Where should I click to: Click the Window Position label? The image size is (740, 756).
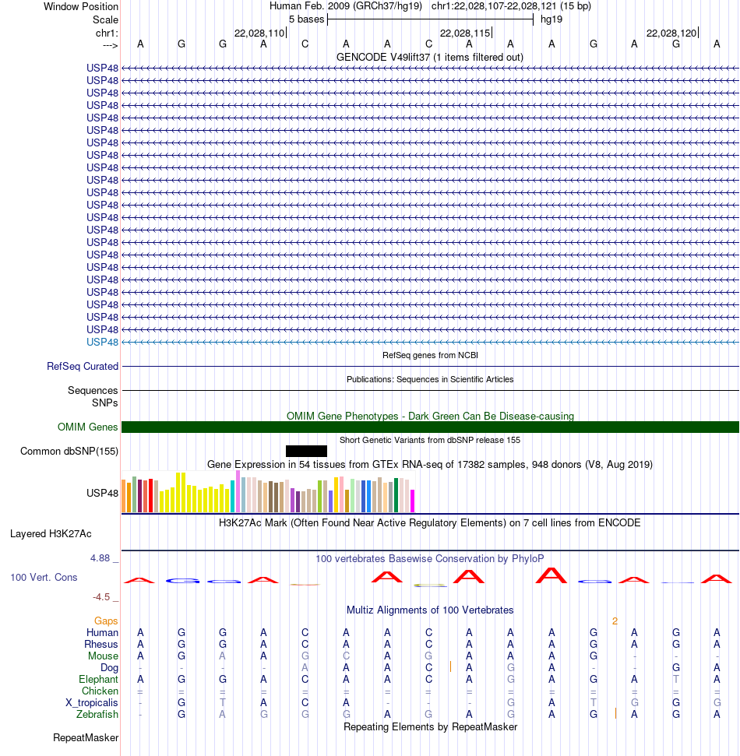tap(80, 6)
